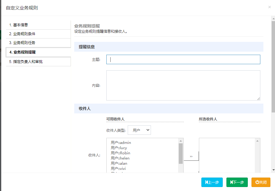This screenshot has width=275, height=191.
Task: Select 用户::alan in the list
Action: 119,163
